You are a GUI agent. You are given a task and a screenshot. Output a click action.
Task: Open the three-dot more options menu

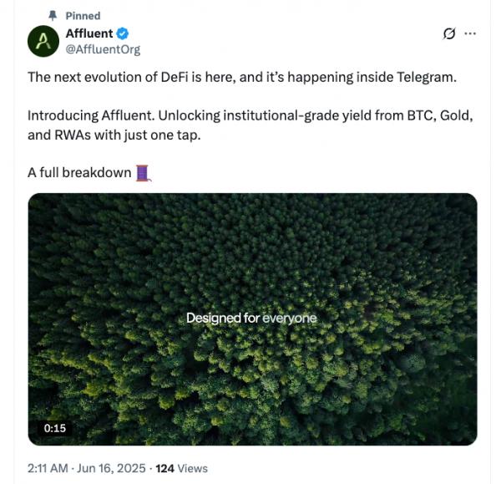[x=470, y=33]
